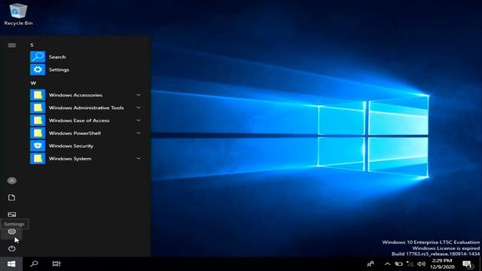Click the Windows Accessories folder icon
Screen dimensions: 482x271
coord(38,95)
